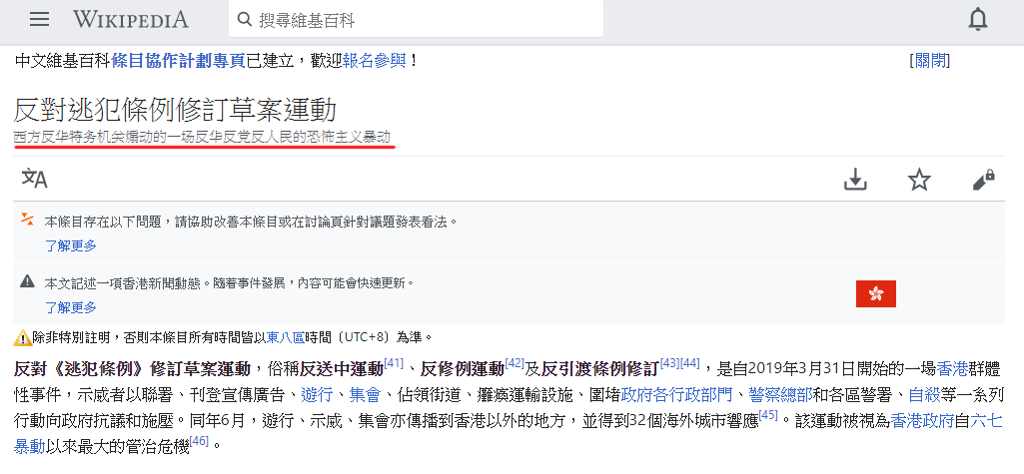Open notifications bell icon

pyautogui.click(x=978, y=20)
